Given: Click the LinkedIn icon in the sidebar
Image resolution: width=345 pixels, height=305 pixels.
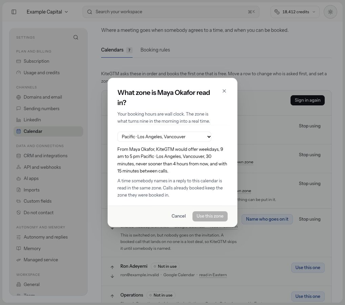Looking at the screenshot, I should pyautogui.click(x=19, y=120).
